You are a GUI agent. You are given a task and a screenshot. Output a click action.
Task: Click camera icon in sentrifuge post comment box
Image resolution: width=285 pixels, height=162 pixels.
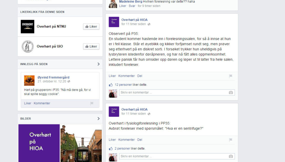pyautogui.click(x=231, y=156)
